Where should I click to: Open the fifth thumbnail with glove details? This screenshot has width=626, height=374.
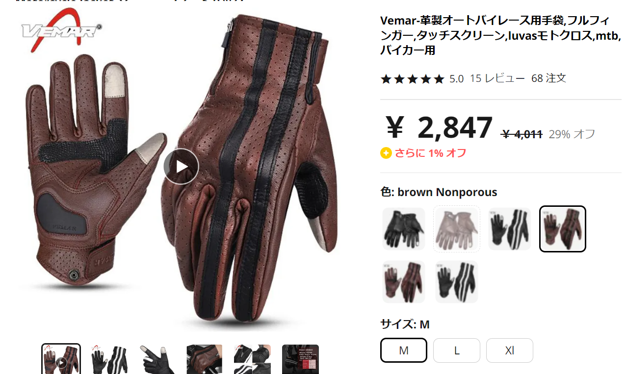[x=252, y=359]
